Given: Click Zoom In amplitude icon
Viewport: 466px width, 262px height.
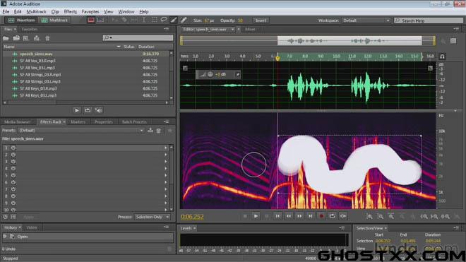Looking at the screenshot, I should pos(369,217).
